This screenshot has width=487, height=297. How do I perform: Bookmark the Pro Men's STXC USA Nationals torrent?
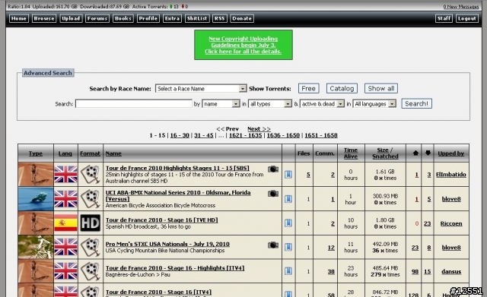tap(288, 247)
